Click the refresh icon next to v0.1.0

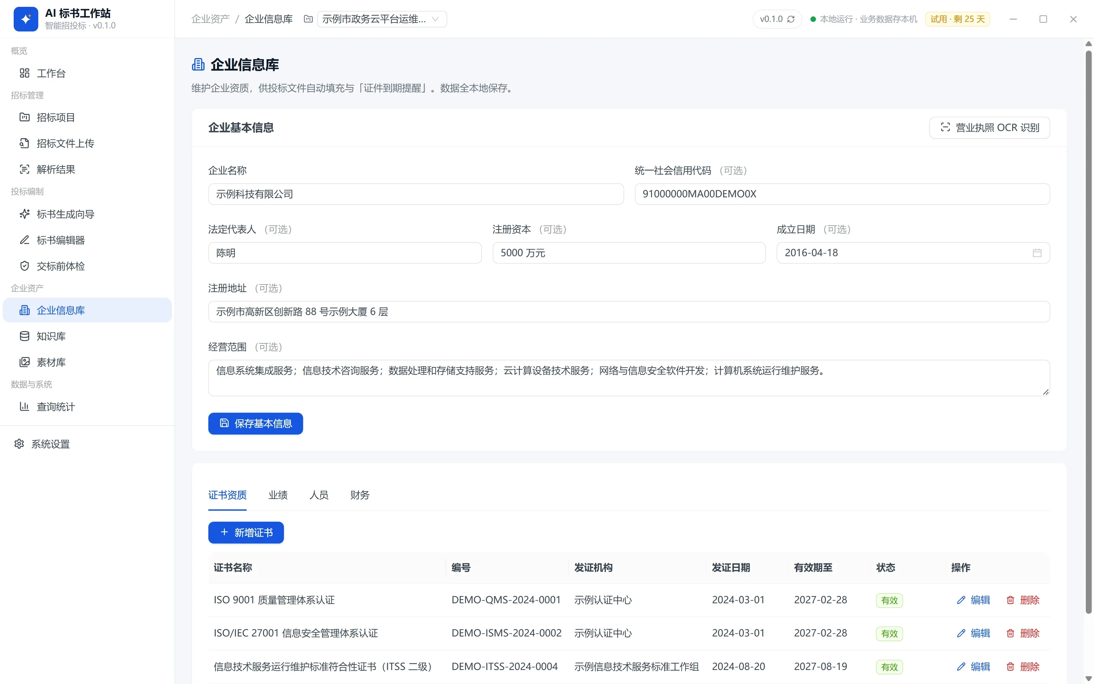click(791, 19)
